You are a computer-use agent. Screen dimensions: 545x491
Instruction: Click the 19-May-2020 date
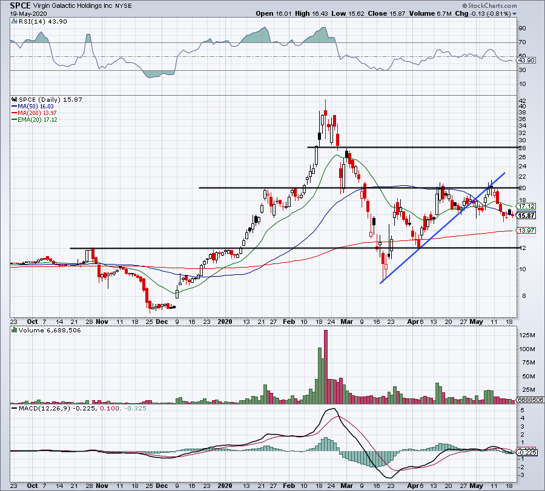[x=28, y=14]
